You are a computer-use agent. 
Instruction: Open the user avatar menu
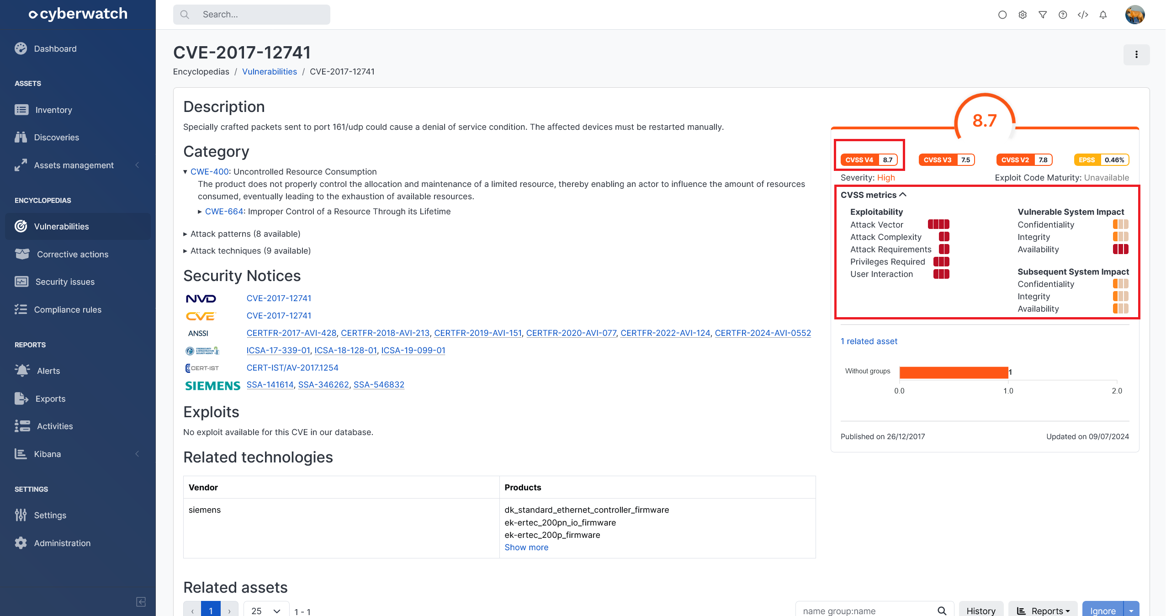[1135, 15]
